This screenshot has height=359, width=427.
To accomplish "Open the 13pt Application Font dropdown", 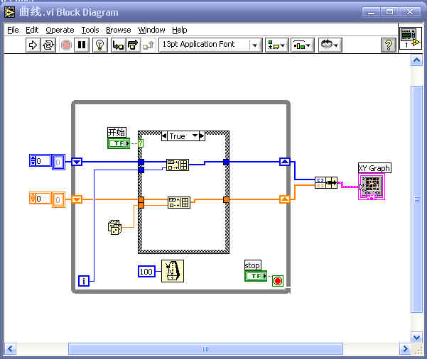I will click(210, 45).
